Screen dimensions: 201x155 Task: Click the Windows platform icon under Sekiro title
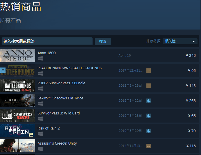coord(40,103)
